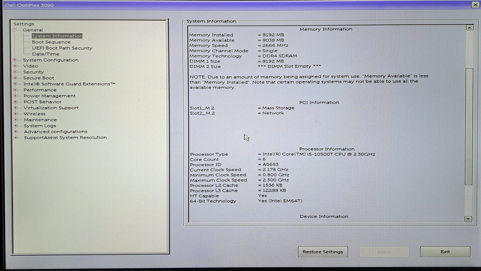Select the Security category label
Screen dimensions: 481x271
tap(33, 72)
